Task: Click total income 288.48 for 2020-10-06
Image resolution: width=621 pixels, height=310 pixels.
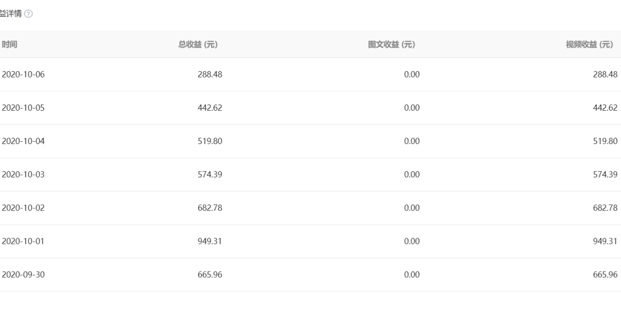Action: point(210,75)
